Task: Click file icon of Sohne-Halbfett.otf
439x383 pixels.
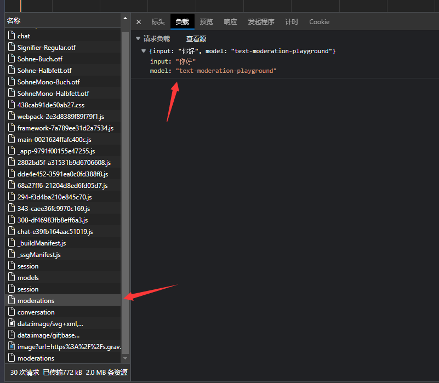Action: tap(12, 70)
